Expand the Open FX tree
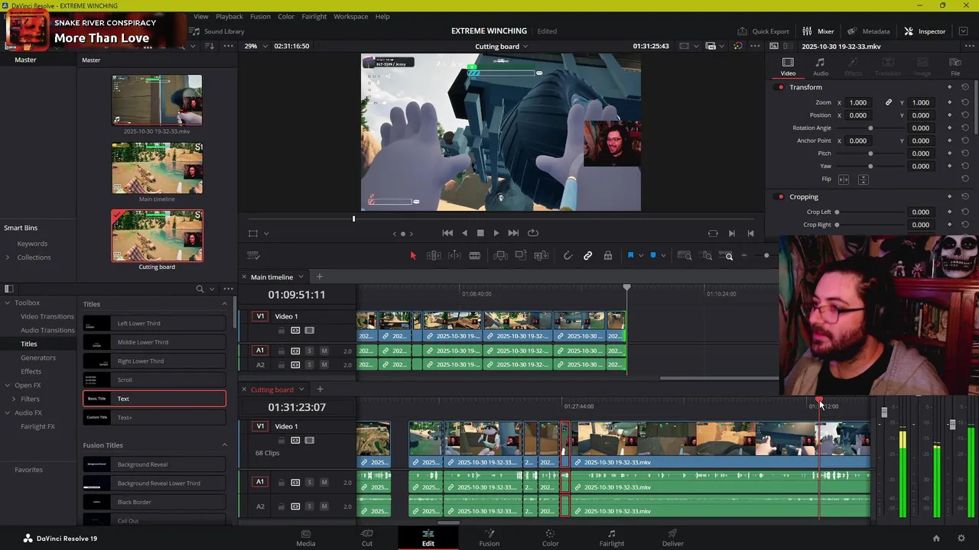 pos(8,385)
